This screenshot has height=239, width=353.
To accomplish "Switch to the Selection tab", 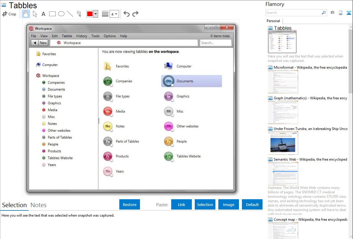I will pos(14,205).
